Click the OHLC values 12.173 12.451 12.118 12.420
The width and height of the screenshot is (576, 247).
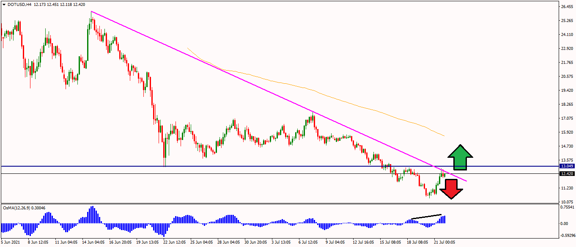pos(59,4)
